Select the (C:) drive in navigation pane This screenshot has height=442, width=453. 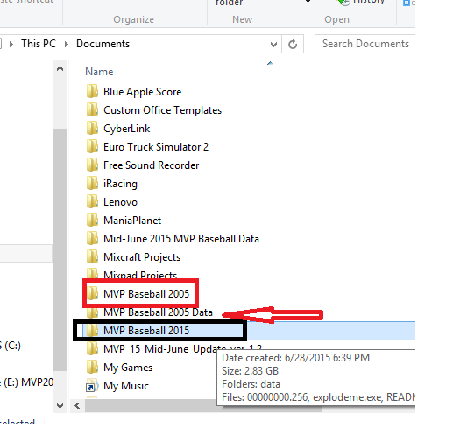11,346
